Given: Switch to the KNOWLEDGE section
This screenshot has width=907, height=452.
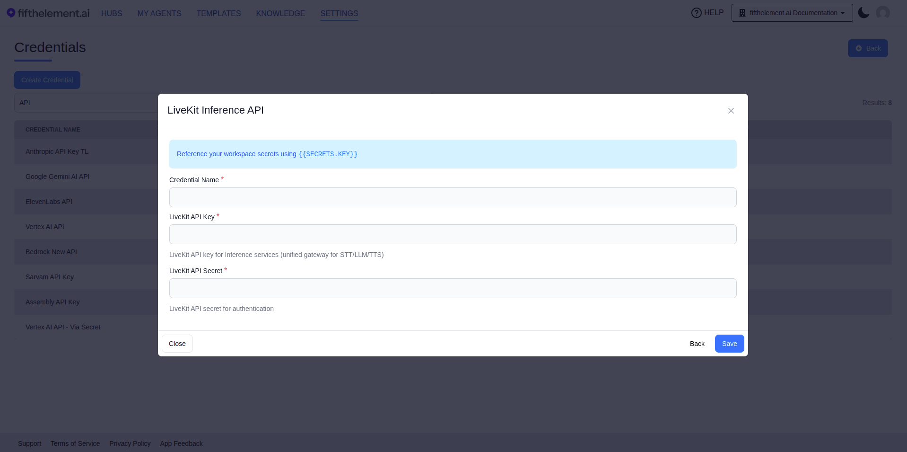Looking at the screenshot, I should coord(280,13).
